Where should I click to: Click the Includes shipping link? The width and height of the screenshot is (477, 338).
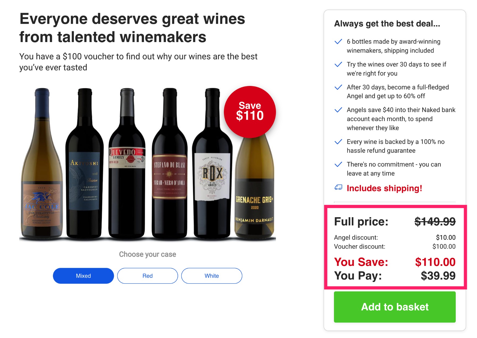coord(384,188)
